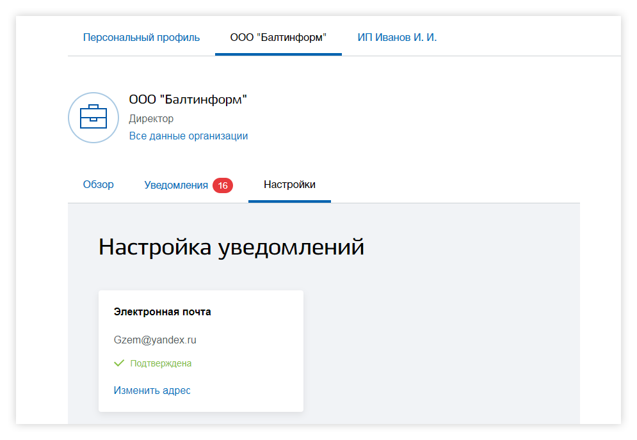
Task: Click the email address Gzem@yandex.ru
Action: [156, 340]
